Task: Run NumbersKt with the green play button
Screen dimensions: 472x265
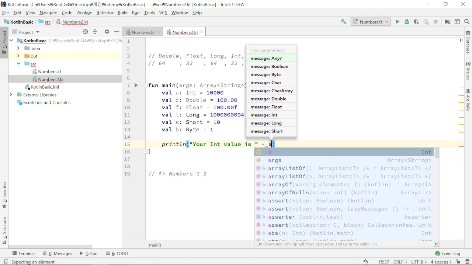Action: click(397, 22)
